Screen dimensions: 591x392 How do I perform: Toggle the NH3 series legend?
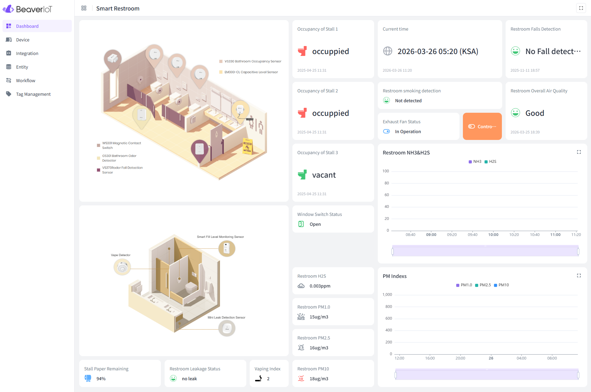point(475,162)
